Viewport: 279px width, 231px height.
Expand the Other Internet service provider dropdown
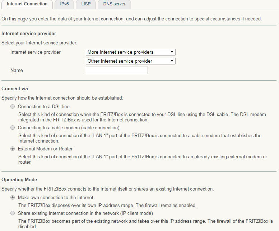point(131,61)
